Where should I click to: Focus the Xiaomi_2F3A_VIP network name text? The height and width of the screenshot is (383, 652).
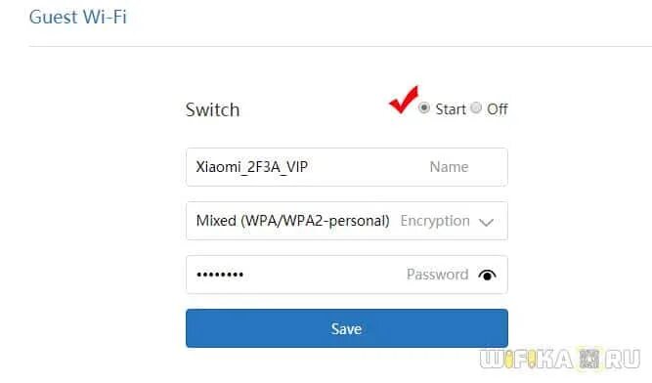pyautogui.click(x=252, y=167)
